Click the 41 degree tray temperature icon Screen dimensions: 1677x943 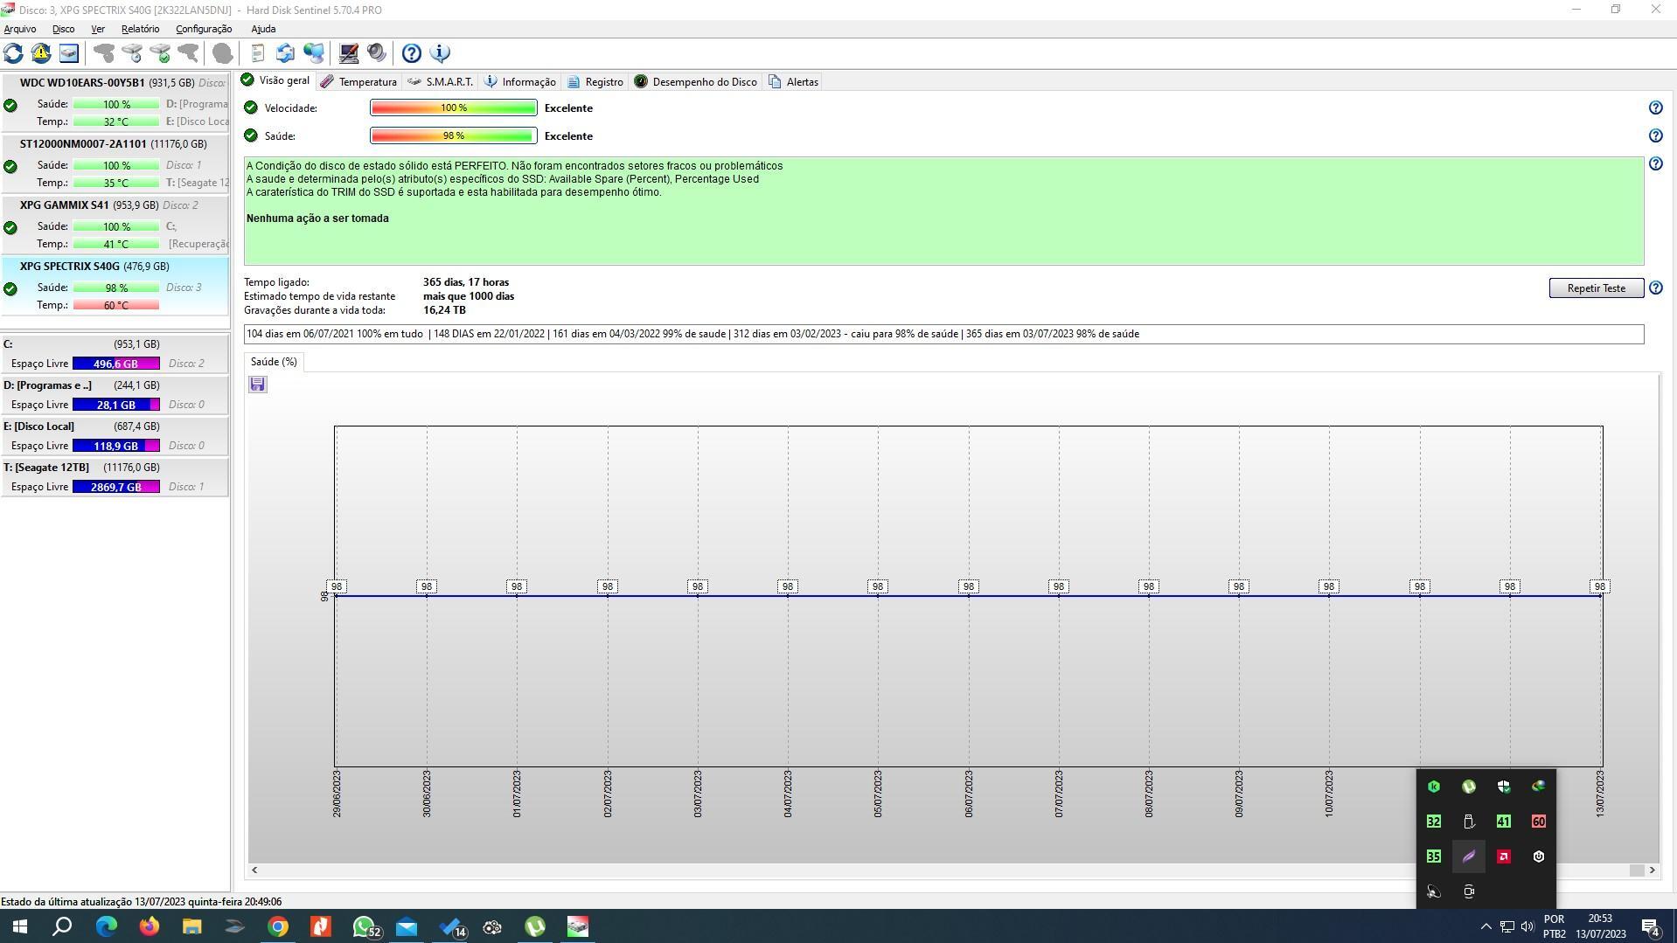[x=1503, y=822]
